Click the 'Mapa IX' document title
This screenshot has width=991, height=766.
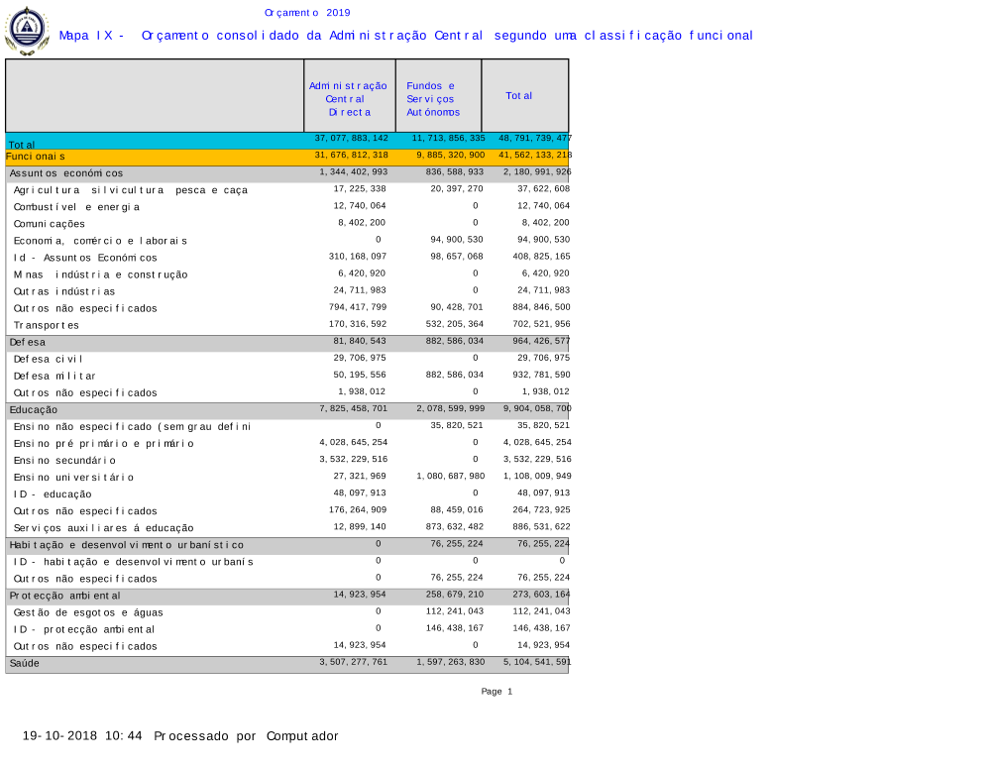click(x=405, y=36)
